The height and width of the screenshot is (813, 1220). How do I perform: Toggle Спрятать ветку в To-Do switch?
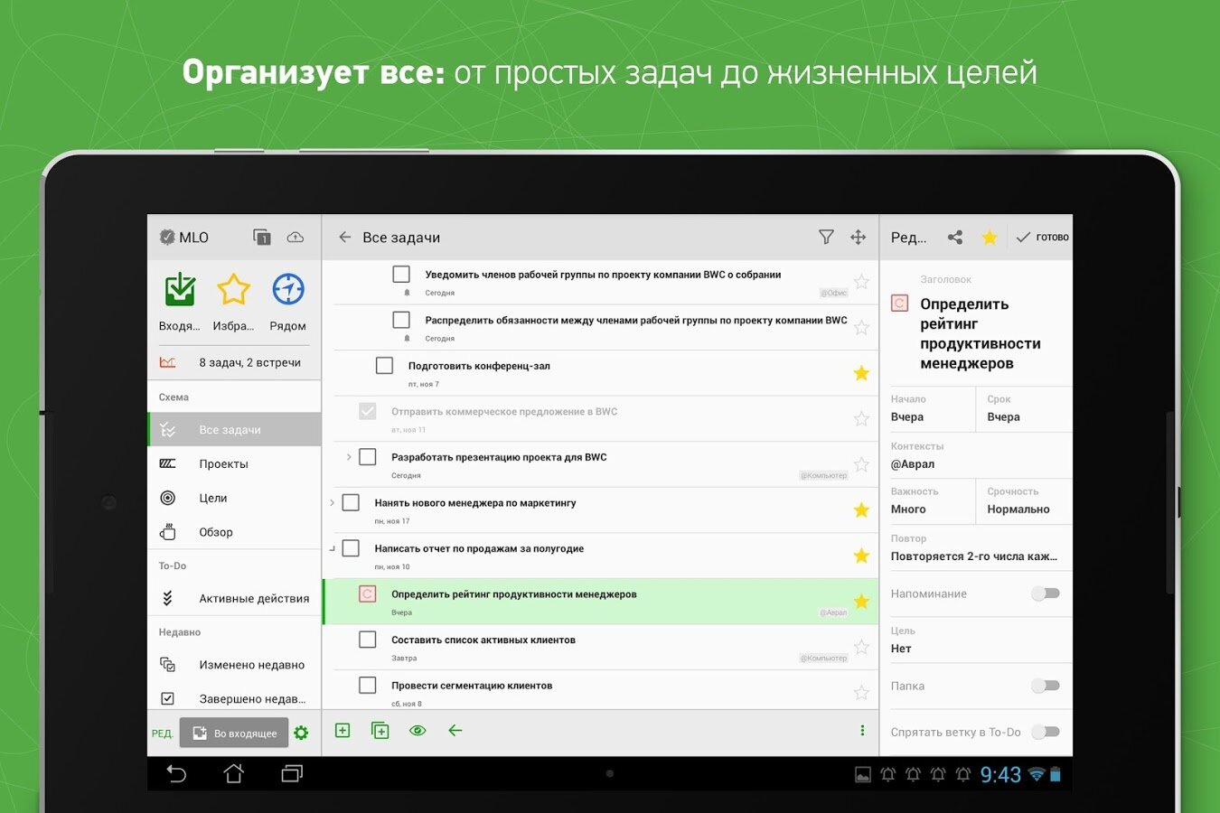click(x=1046, y=732)
